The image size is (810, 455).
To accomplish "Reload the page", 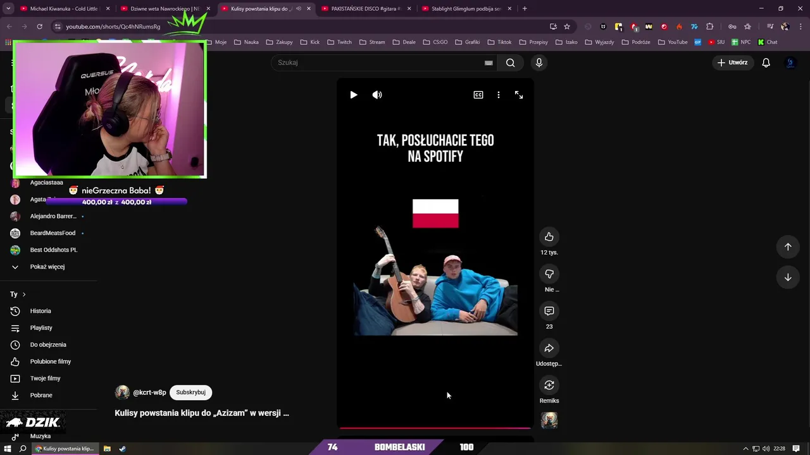I will (x=39, y=27).
